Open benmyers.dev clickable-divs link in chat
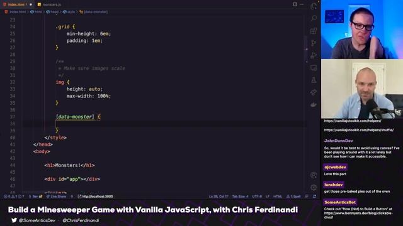This screenshot has height=226, width=403. click(x=358, y=215)
